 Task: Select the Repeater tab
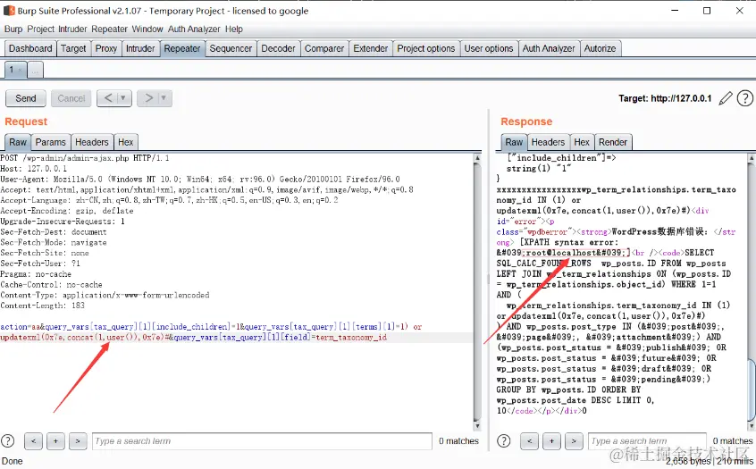tap(182, 48)
